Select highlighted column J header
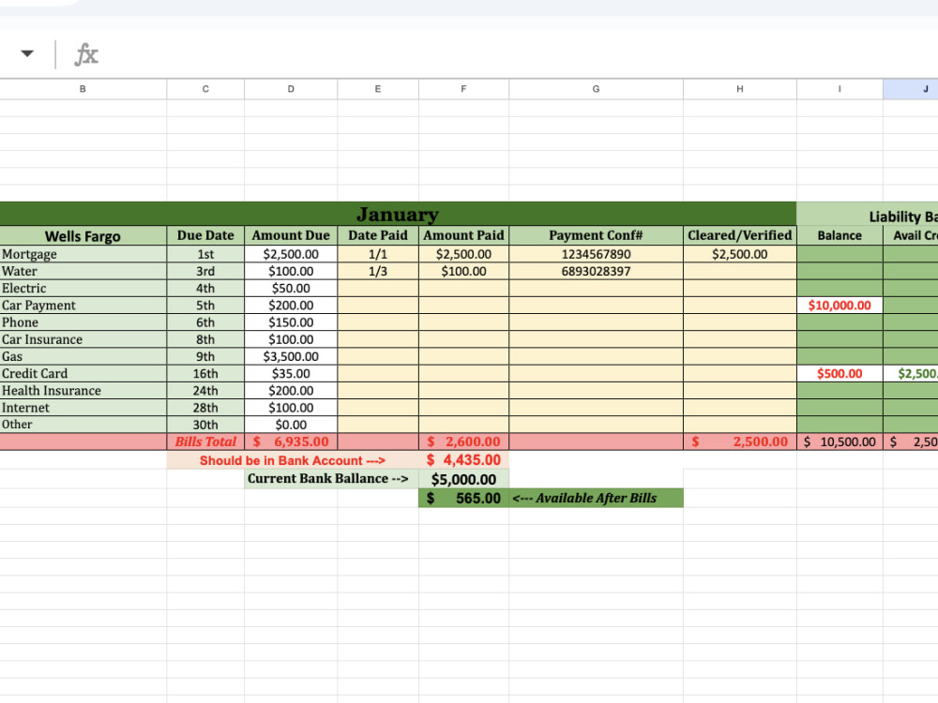 (911, 89)
